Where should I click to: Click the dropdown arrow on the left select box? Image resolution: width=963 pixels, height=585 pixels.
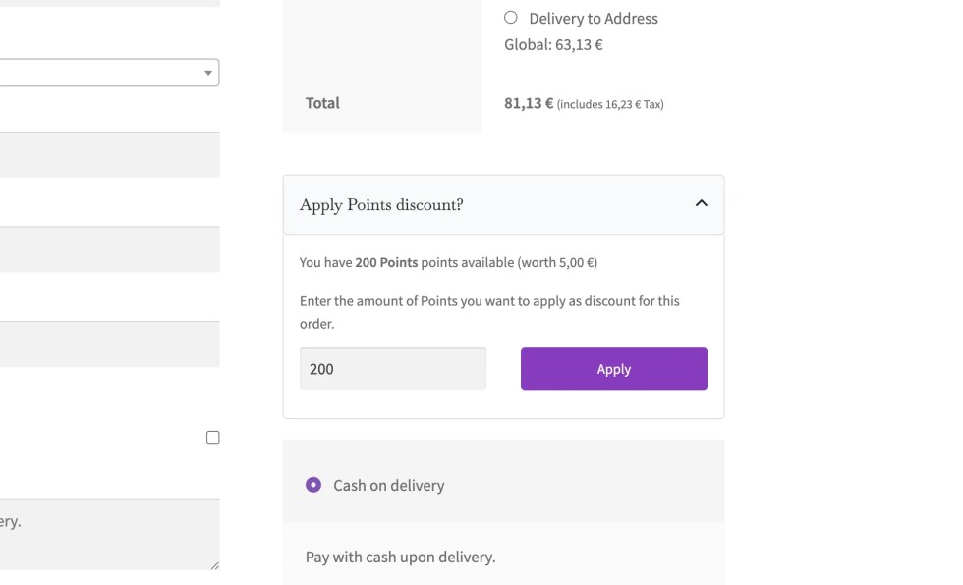coord(208,73)
